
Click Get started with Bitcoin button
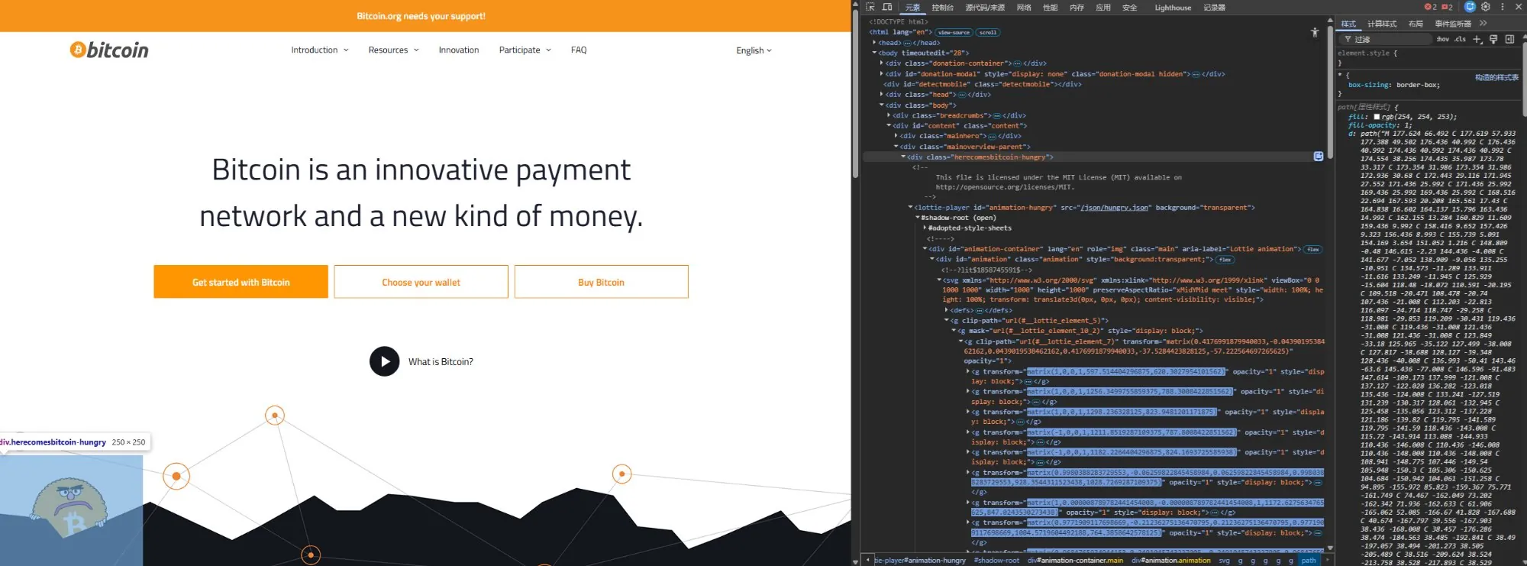(241, 282)
